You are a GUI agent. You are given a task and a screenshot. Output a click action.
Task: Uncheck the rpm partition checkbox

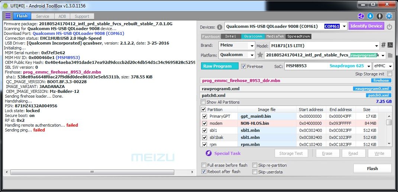click(x=204, y=144)
